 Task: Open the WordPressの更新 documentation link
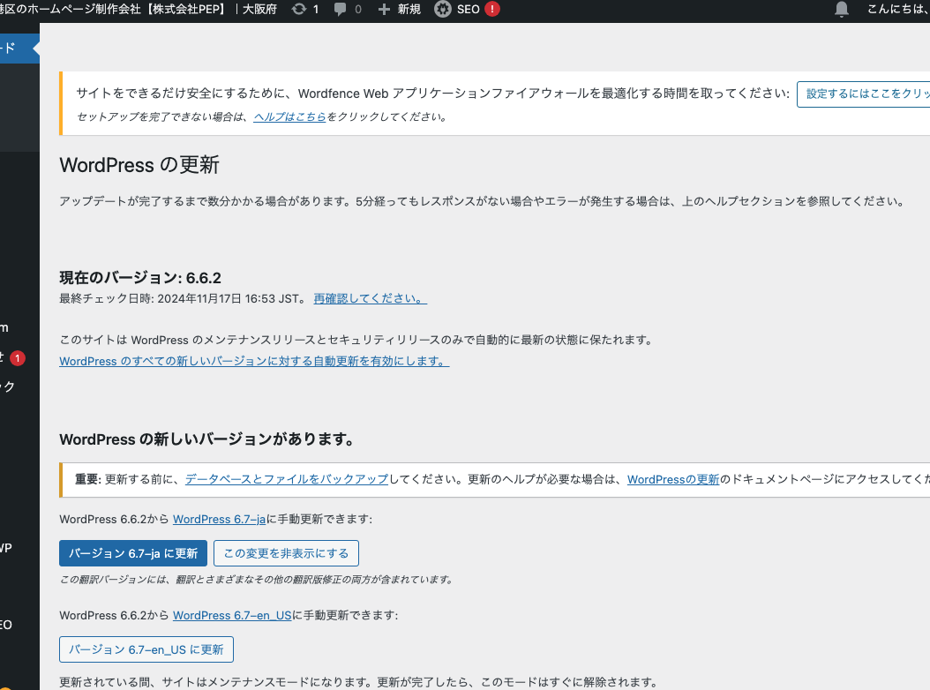coord(673,479)
